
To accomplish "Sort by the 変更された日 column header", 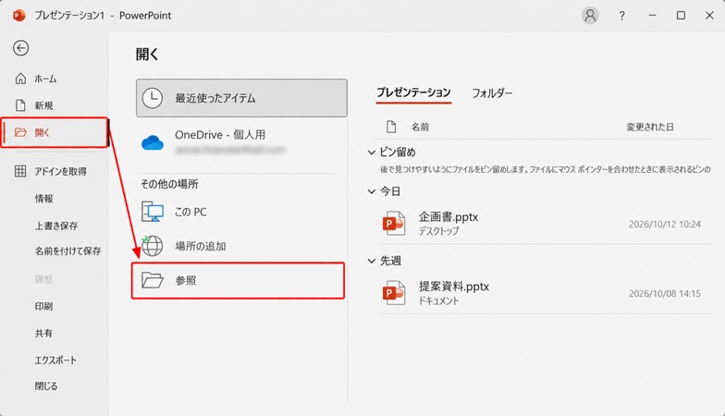I will click(x=650, y=128).
